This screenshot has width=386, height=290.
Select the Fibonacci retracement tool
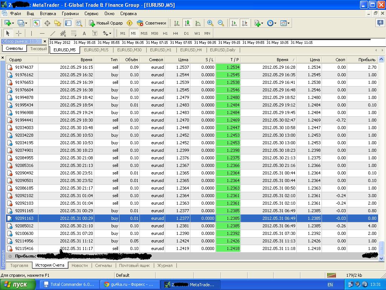tap(74, 33)
